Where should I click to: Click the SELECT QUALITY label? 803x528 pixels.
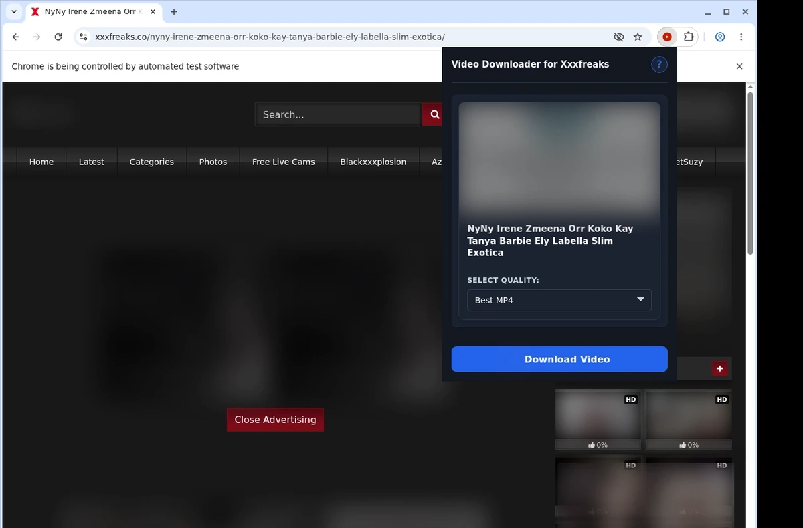coord(503,280)
